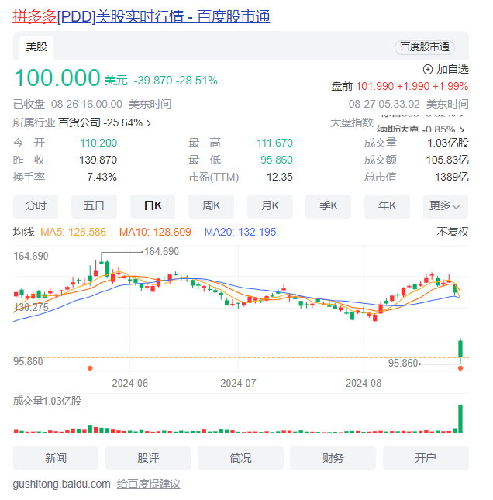493x500 pixels.
Task: Select the 季K chart tab
Action: tap(328, 206)
